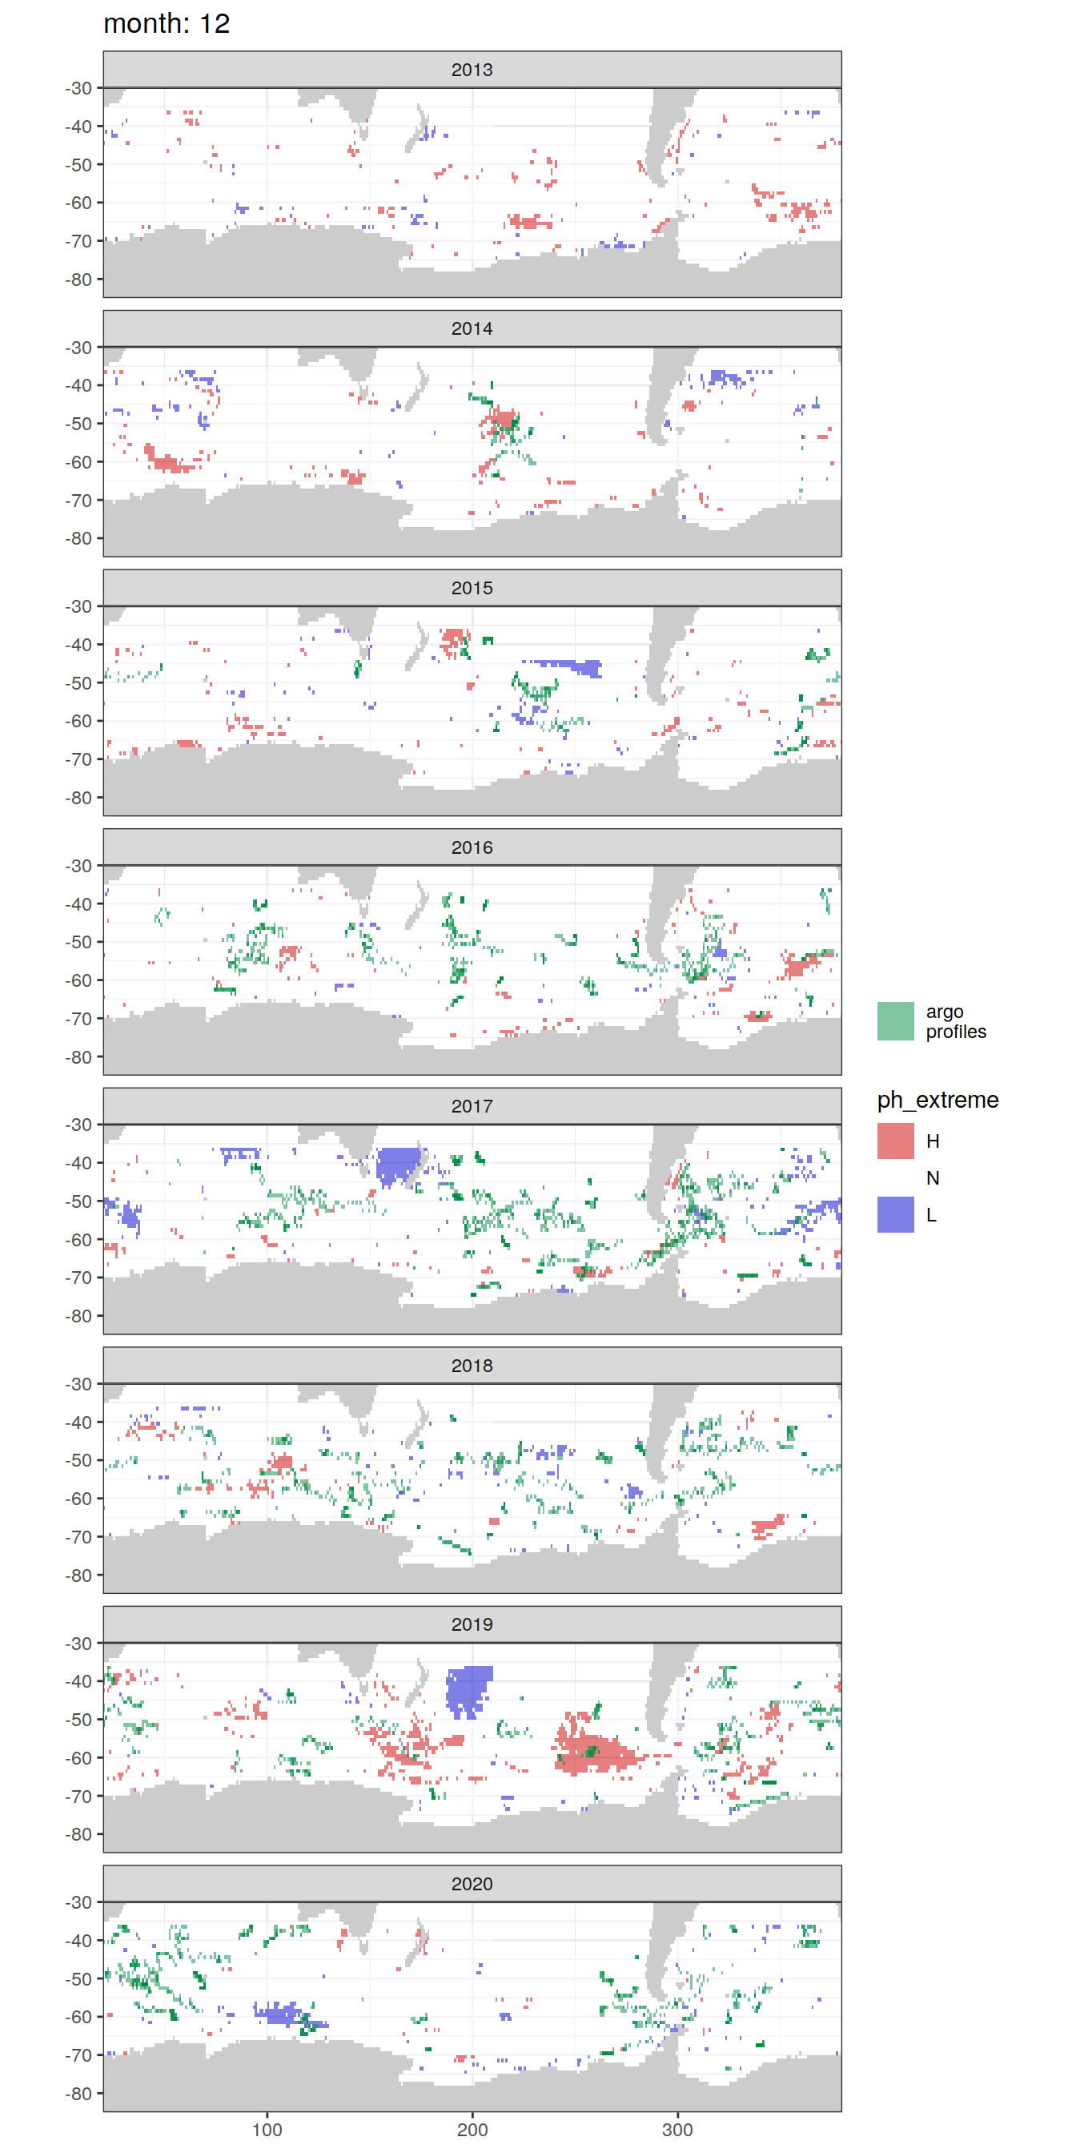The image size is (1076, 2153).
Task: Click the "month: 12" plot title
Action: [x=167, y=23]
